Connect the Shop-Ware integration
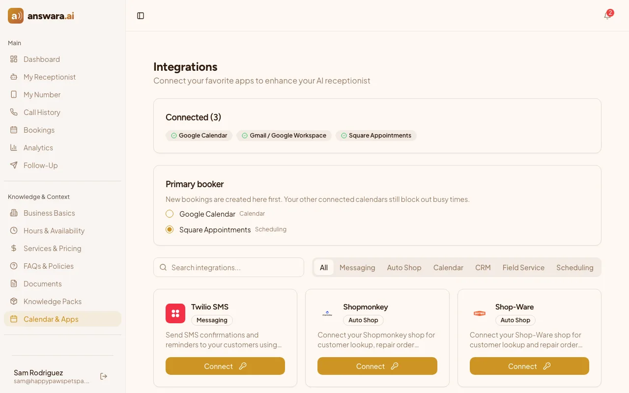The image size is (629, 393). (x=529, y=366)
